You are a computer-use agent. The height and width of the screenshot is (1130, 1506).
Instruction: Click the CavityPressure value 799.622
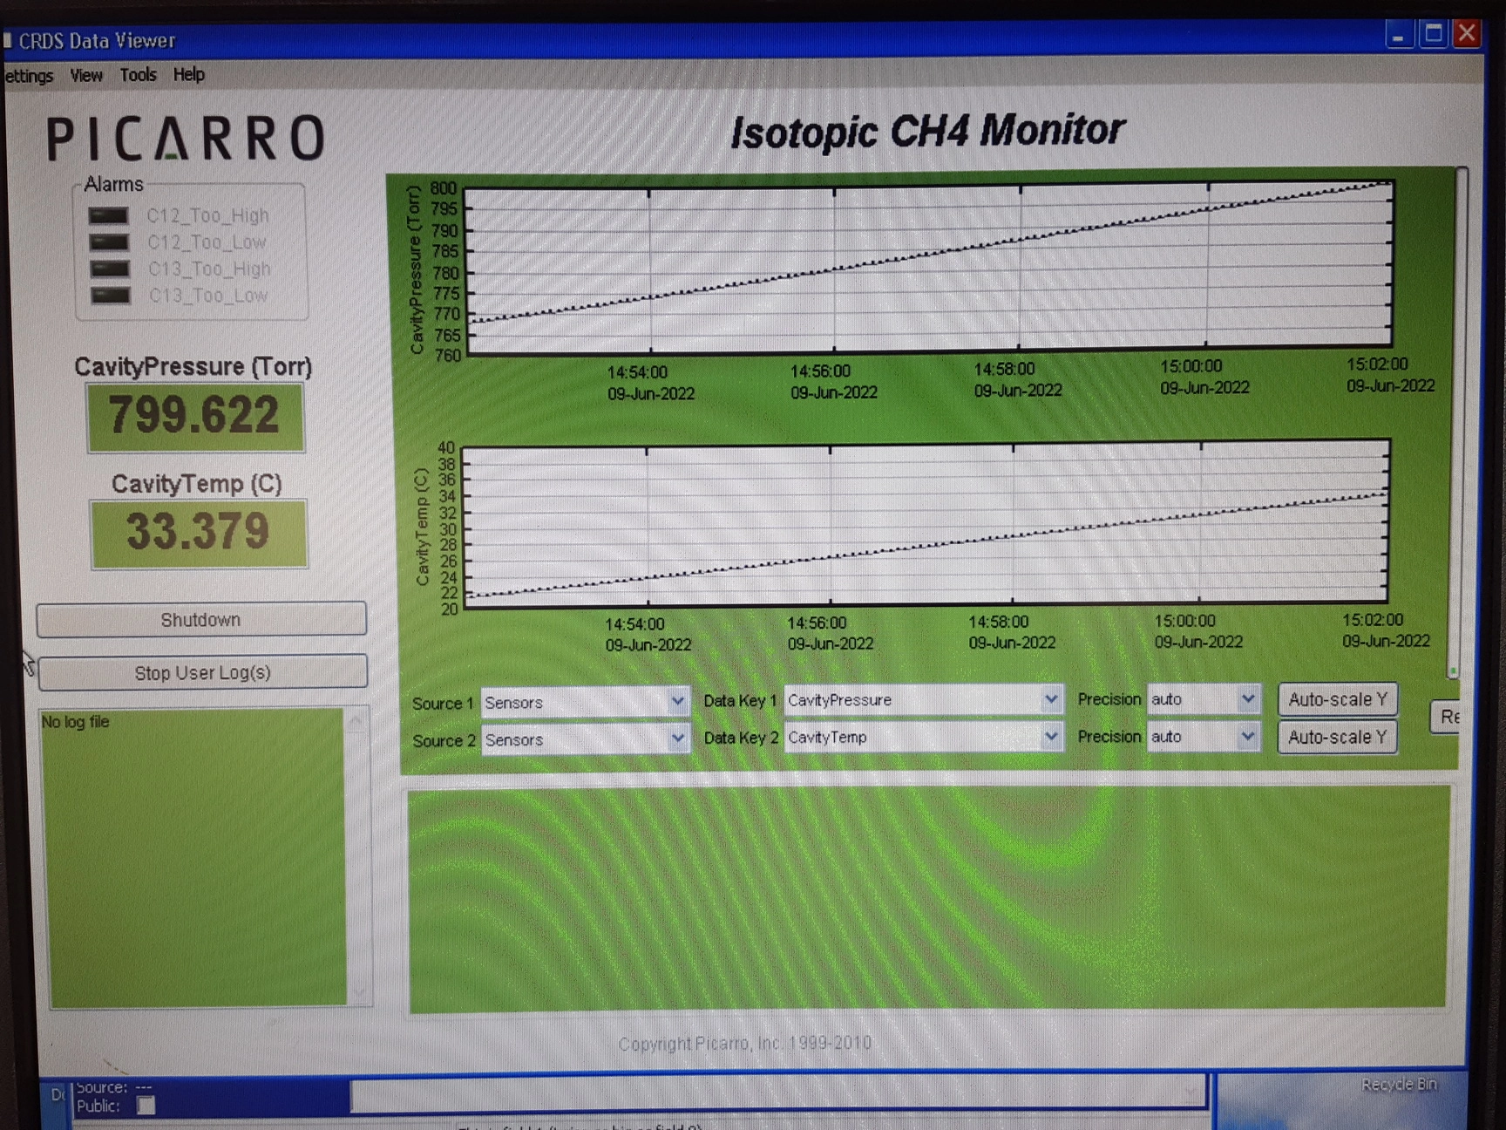pyautogui.click(x=195, y=416)
